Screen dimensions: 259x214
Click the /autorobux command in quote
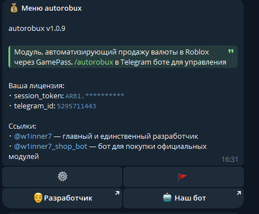93,62
